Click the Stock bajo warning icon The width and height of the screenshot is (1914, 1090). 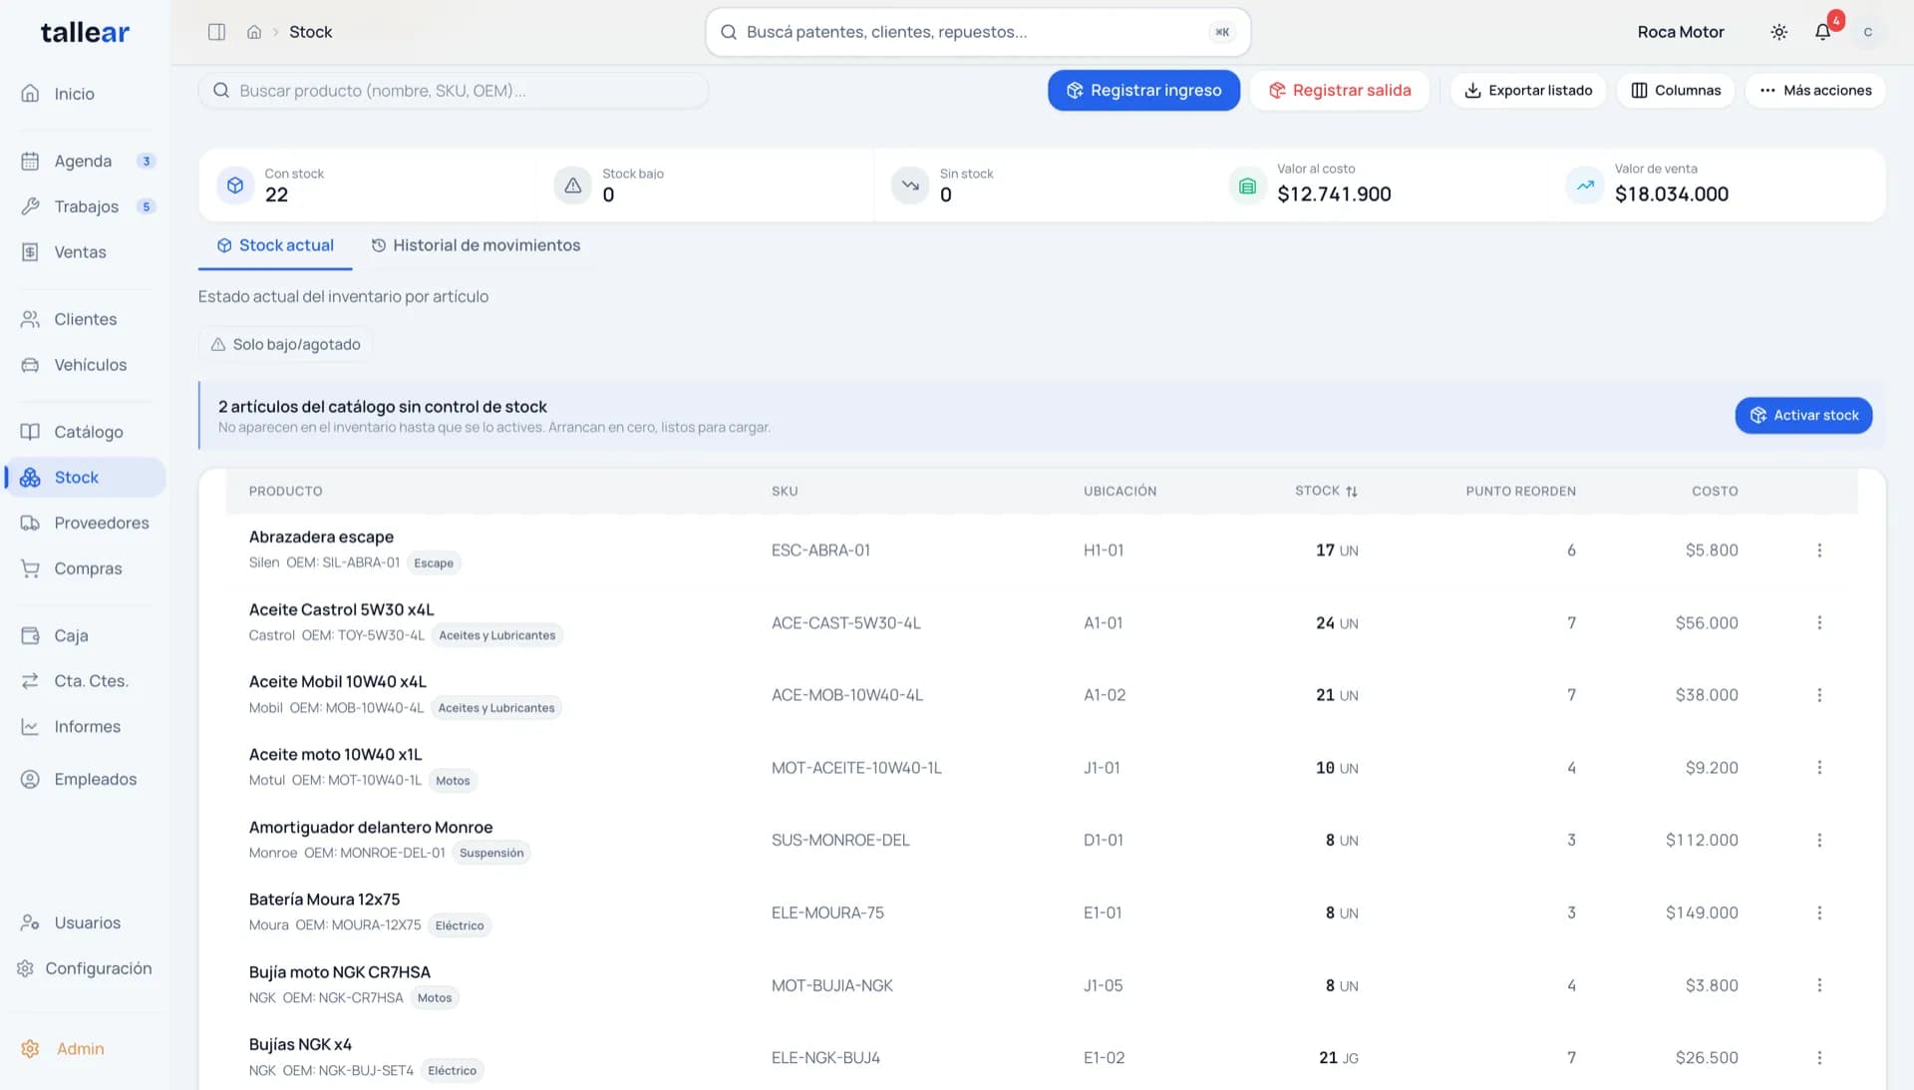[x=573, y=185]
